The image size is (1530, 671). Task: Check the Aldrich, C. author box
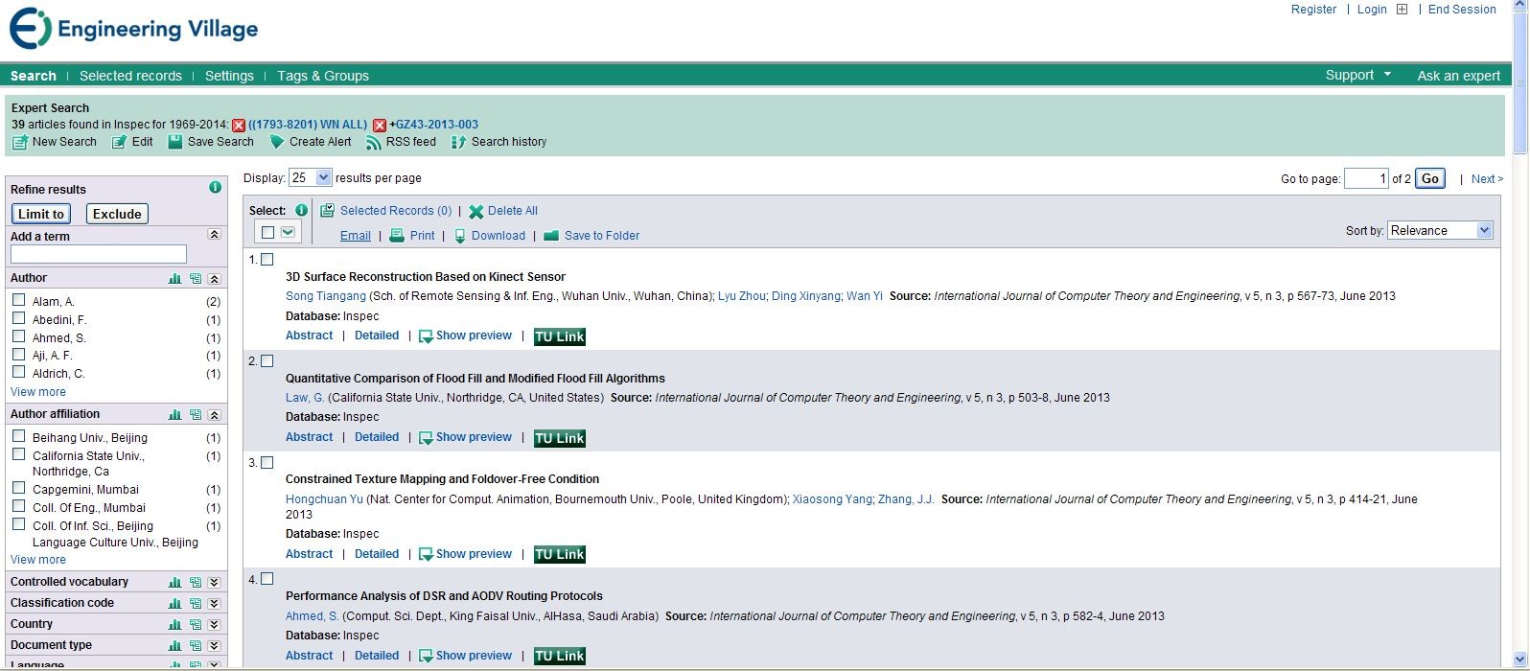(x=18, y=372)
